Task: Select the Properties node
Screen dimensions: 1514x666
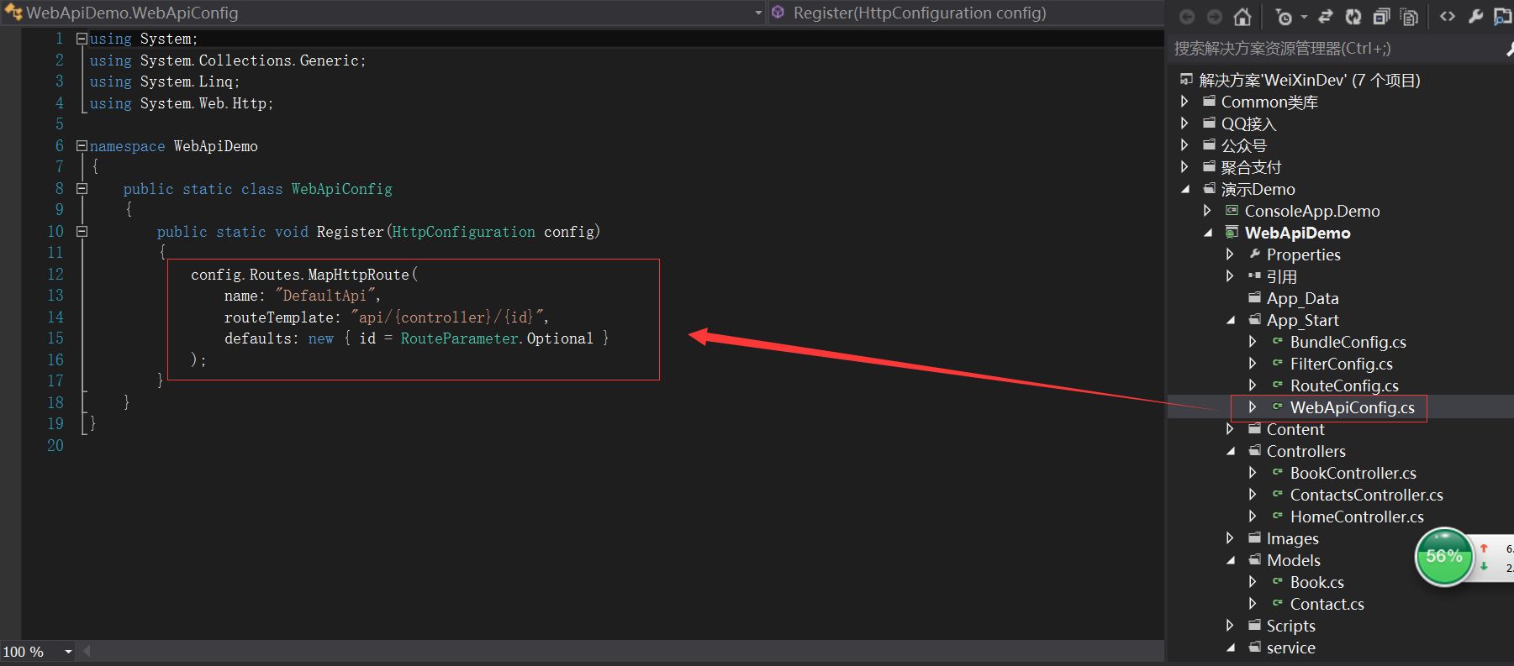Action: [x=1304, y=254]
